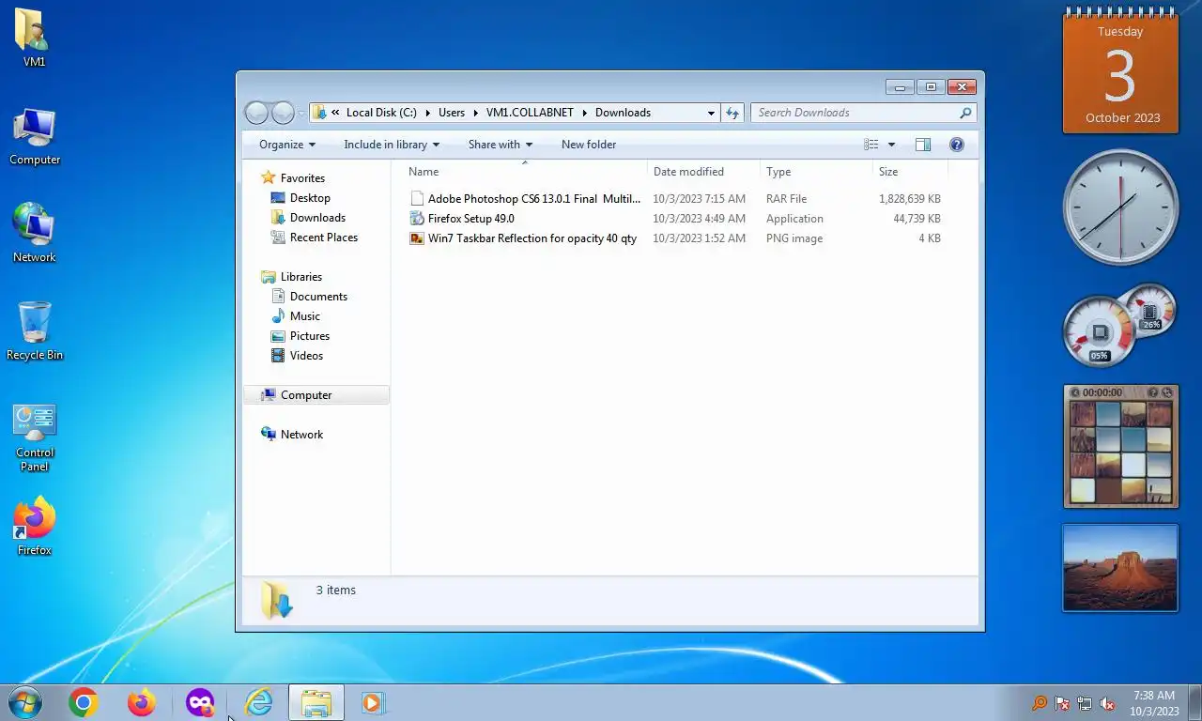Click the folder icon in the address bar
Screen dimensions: 1202x721
(319, 113)
